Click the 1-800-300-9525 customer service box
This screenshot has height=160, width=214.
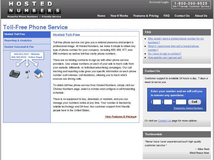pyautogui.click(x=191, y=5)
